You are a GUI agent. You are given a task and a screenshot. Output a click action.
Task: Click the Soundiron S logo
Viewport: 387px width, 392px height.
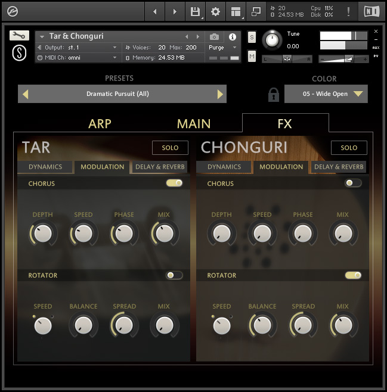19,53
